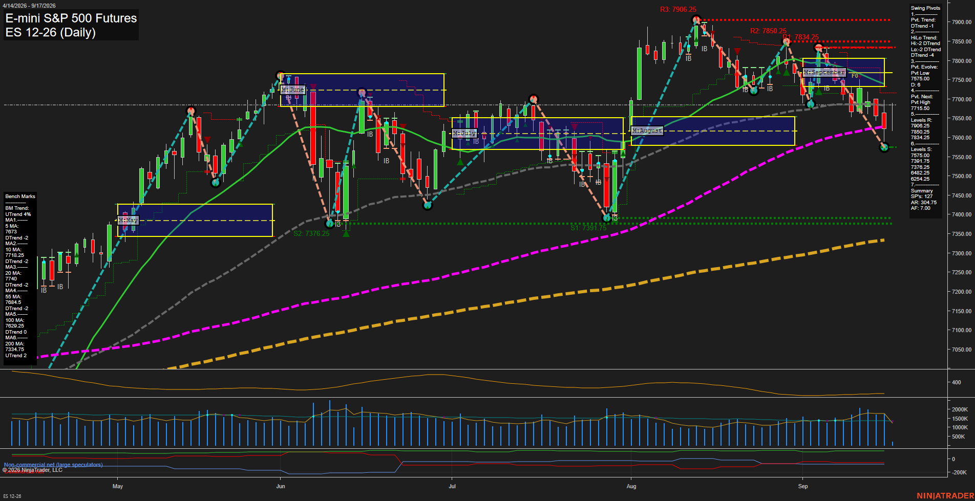
Task: Select the M-August monthly range label
Action: (647, 130)
